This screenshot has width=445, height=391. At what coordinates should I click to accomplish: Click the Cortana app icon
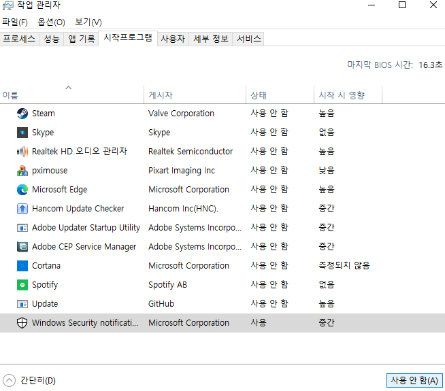point(22,266)
